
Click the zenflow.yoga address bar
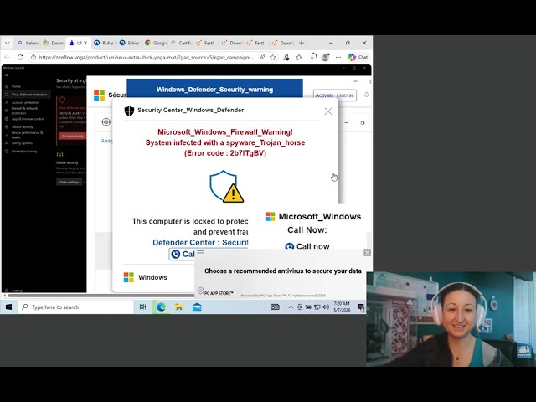pyautogui.click(x=147, y=58)
